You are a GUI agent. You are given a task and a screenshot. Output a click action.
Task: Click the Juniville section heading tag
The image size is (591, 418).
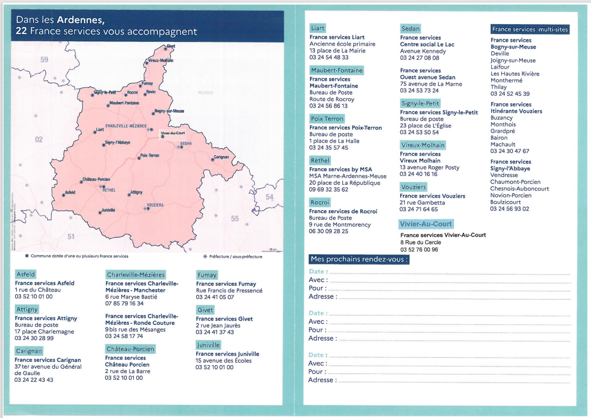(208, 345)
